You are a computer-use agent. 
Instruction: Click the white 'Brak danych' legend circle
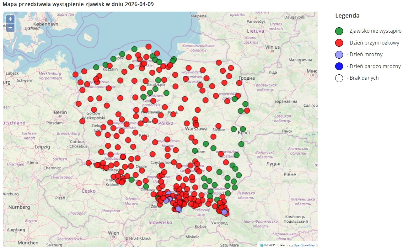pos(339,78)
